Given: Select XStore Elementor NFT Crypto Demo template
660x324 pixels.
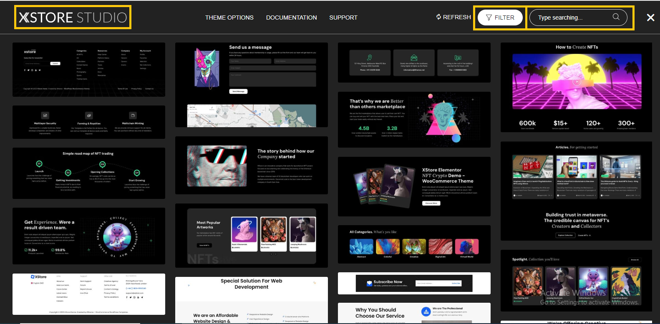Looking at the screenshot, I should [x=414, y=186].
